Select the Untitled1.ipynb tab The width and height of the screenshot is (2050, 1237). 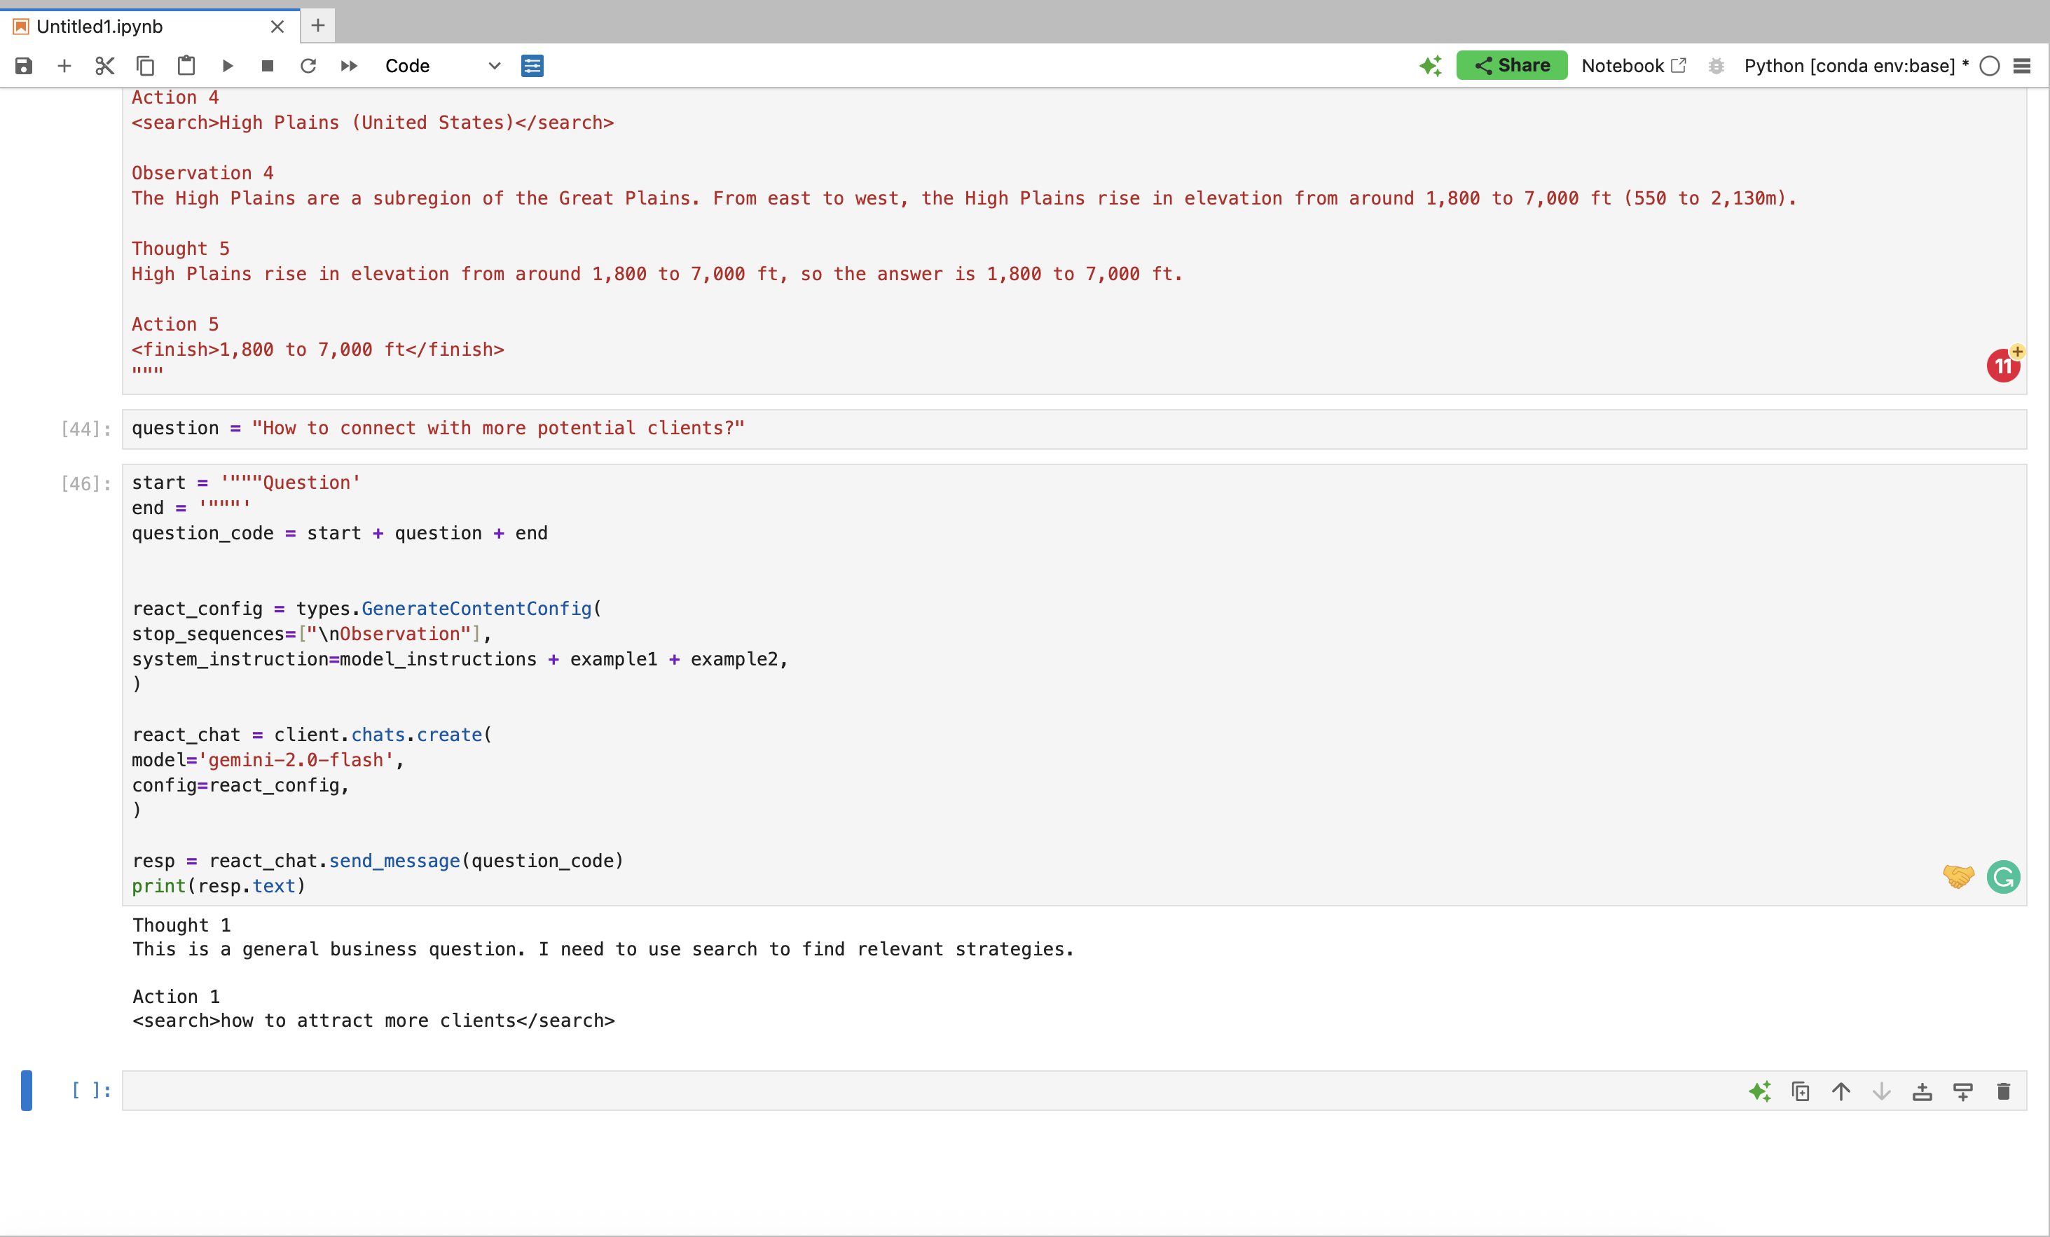coord(150,27)
